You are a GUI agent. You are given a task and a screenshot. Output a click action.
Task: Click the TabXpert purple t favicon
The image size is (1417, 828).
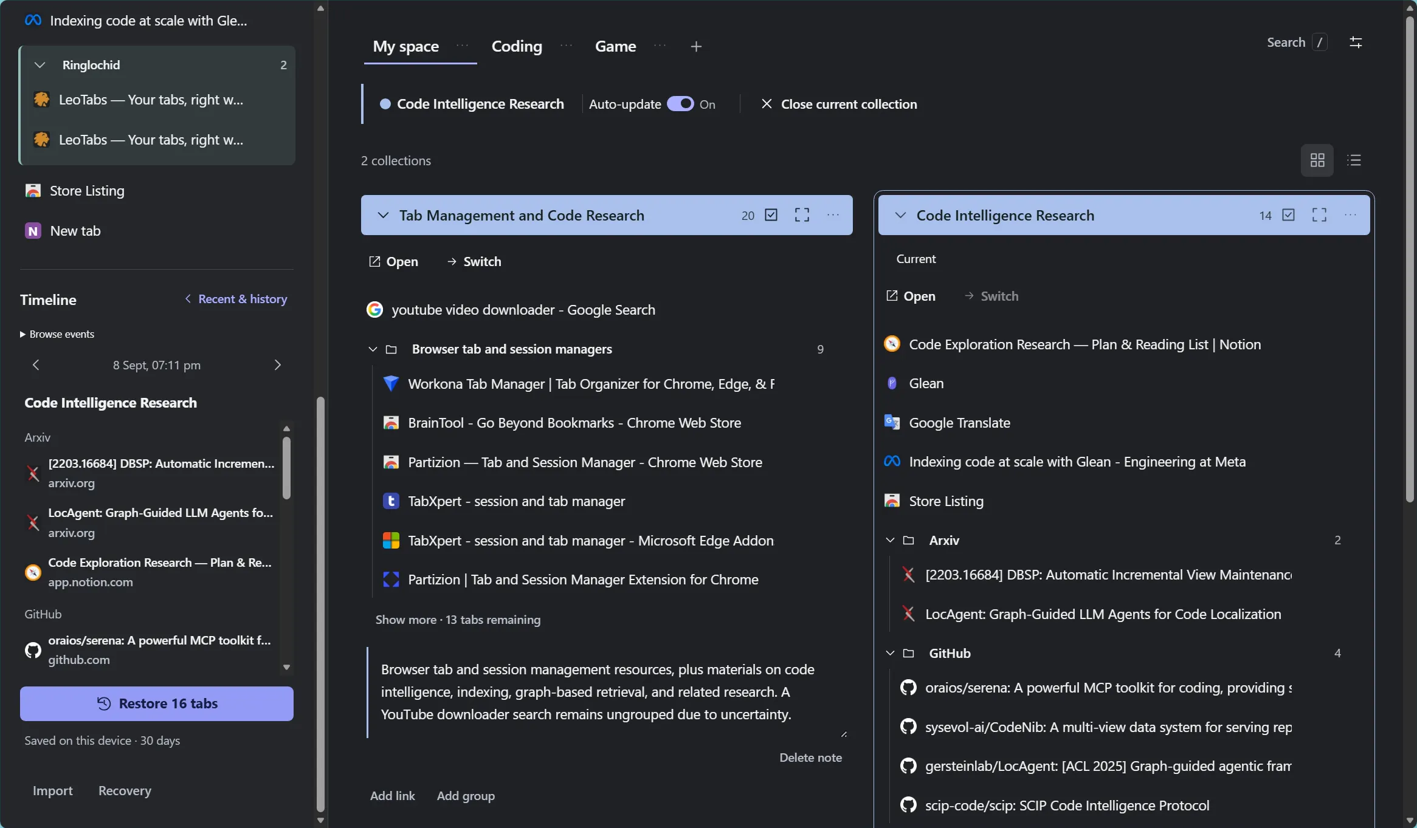click(x=391, y=501)
